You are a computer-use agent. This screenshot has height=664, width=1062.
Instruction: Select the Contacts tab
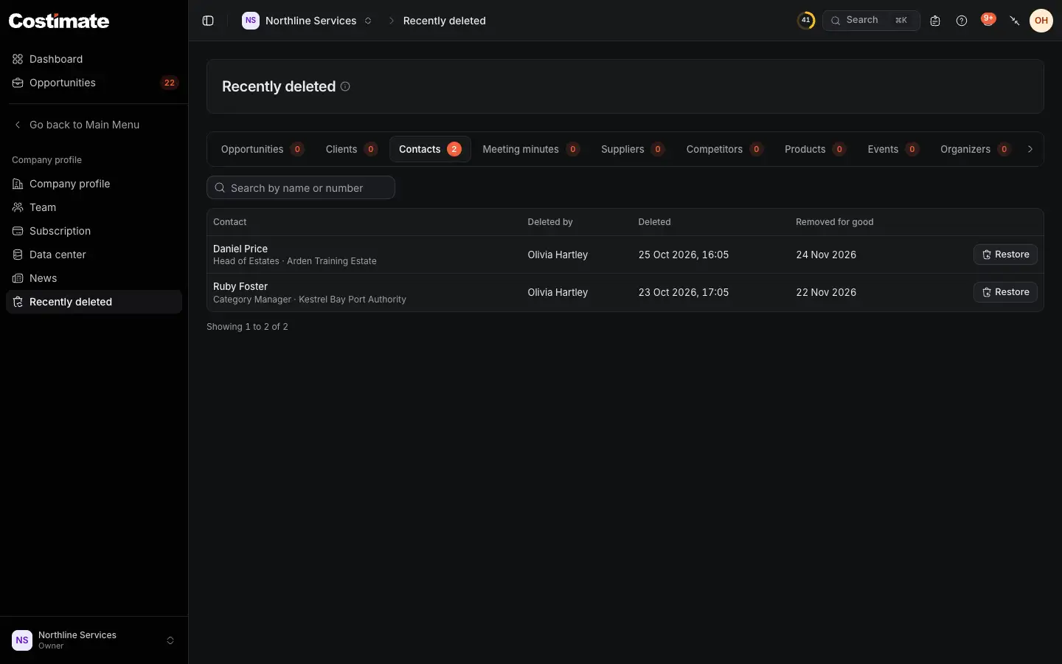(430, 149)
